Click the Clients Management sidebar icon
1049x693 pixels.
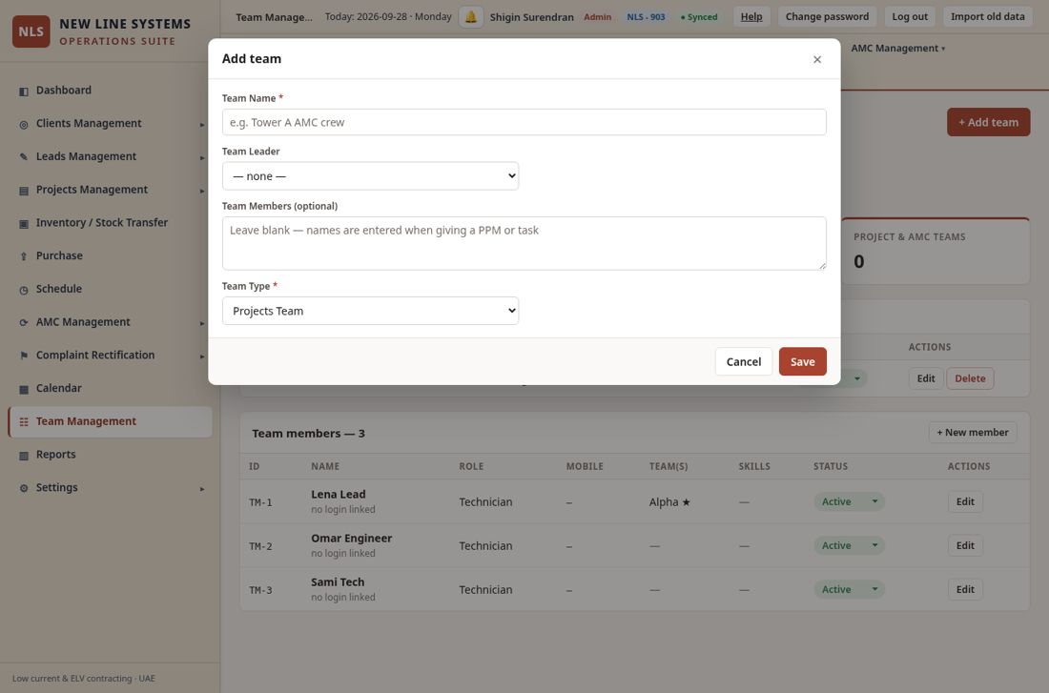[24, 125]
